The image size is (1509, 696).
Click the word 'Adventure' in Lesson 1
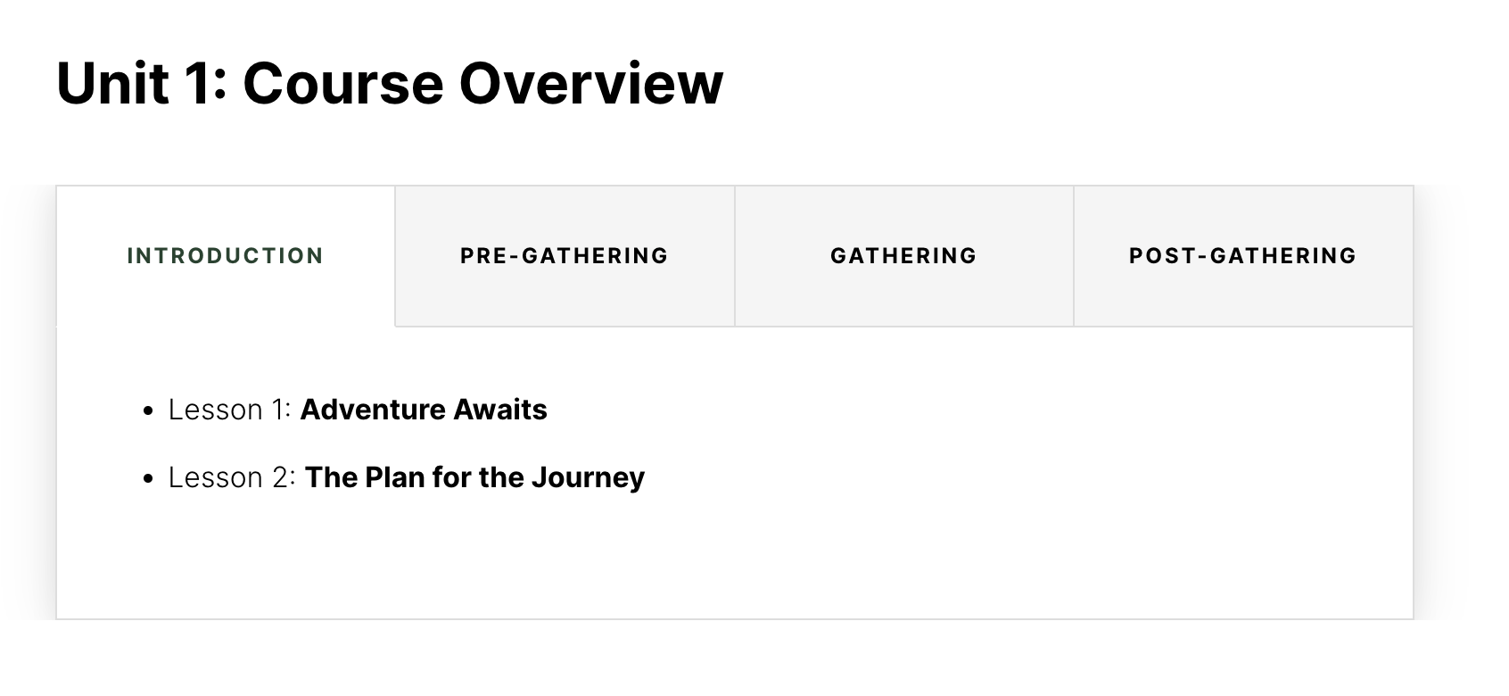click(x=373, y=410)
